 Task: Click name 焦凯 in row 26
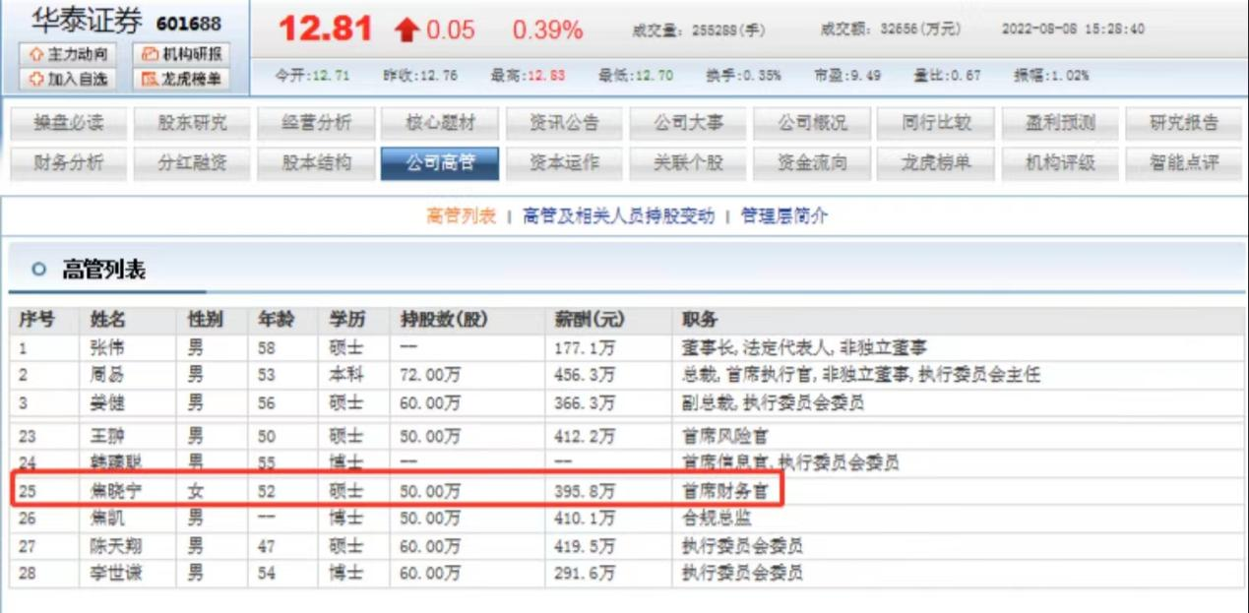108,518
